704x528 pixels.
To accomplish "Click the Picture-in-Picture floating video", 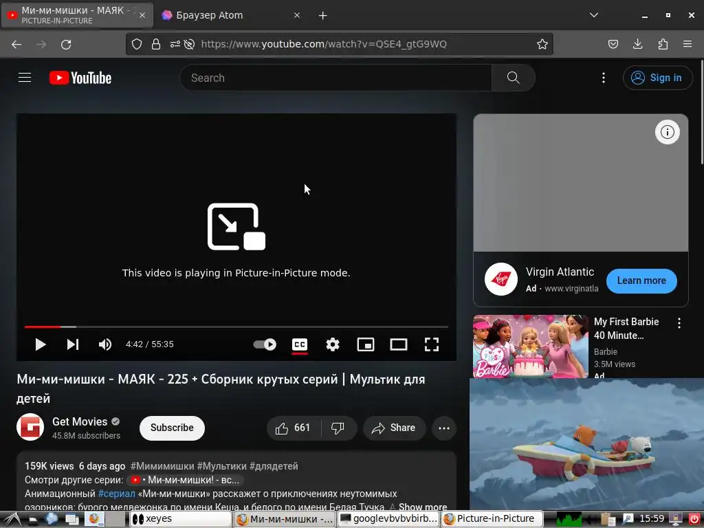I will point(586,444).
